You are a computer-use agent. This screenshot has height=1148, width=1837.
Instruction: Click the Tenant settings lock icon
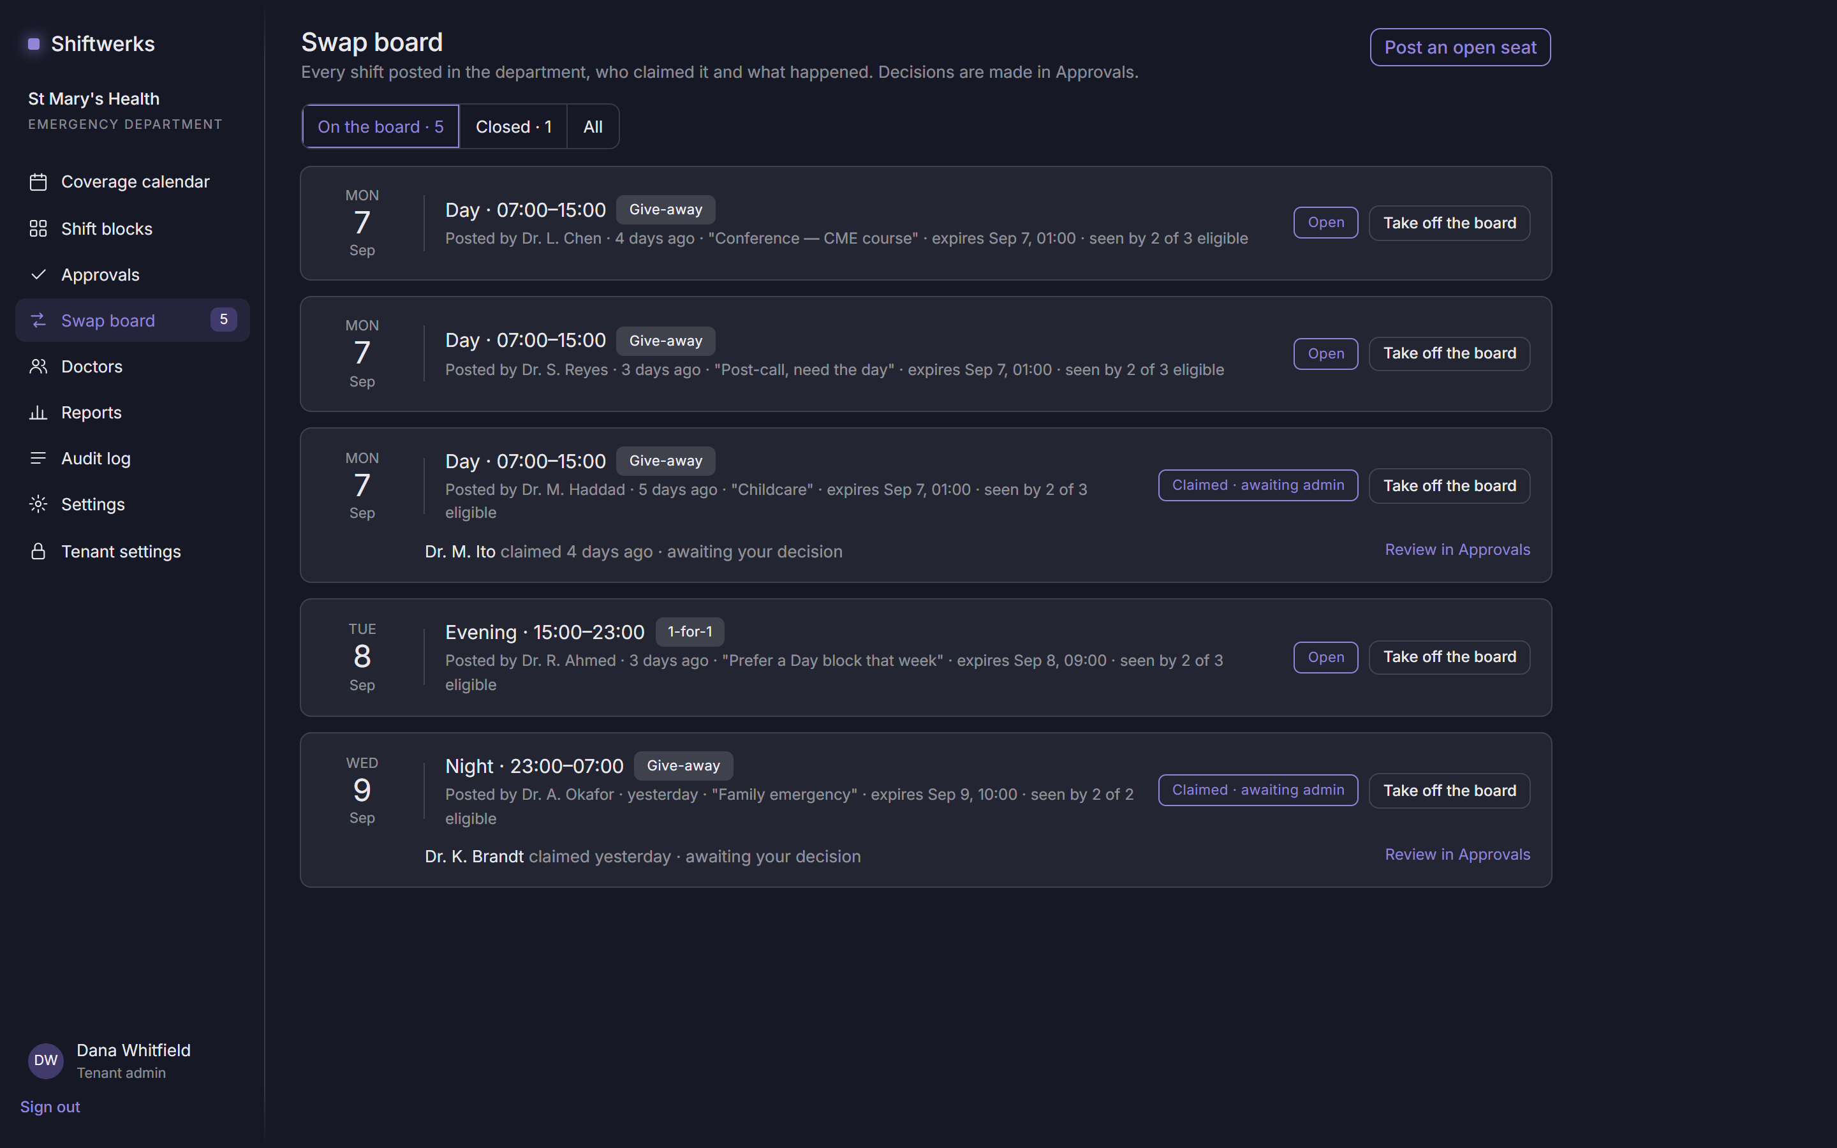(38, 551)
